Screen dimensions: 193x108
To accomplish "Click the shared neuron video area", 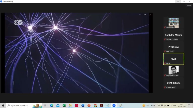I will (x=77, y=53).
